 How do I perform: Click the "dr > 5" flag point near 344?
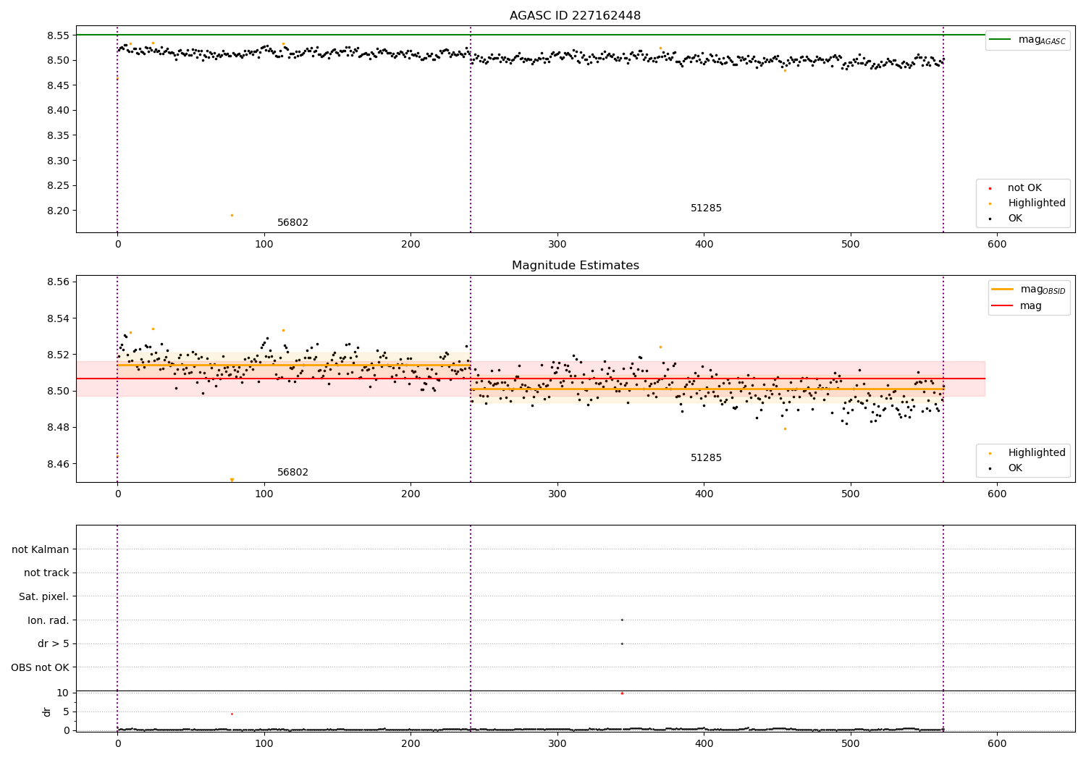(622, 643)
